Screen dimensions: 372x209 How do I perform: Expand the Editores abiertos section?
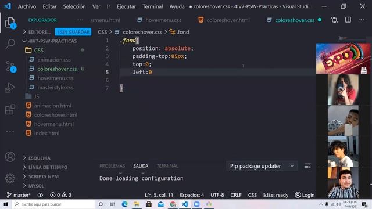[x=37, y=32]
